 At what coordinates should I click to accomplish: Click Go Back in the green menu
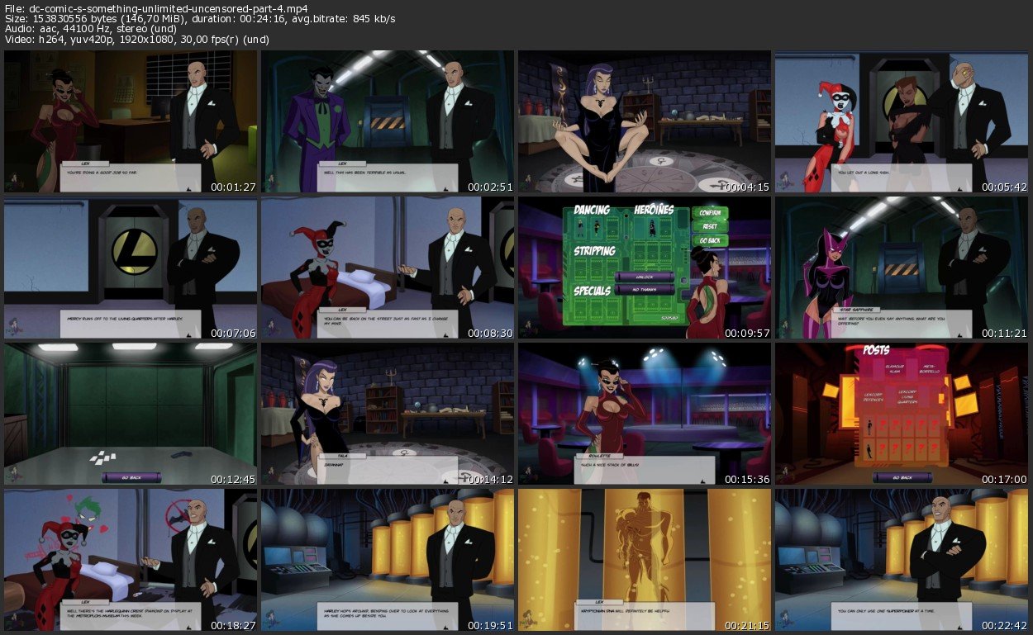click(709, 239)
